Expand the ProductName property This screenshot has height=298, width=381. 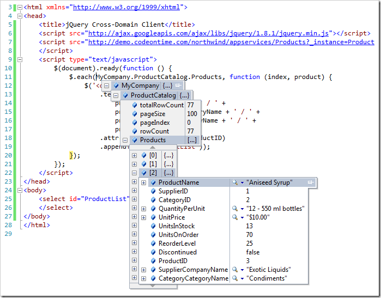click(143, 183)
